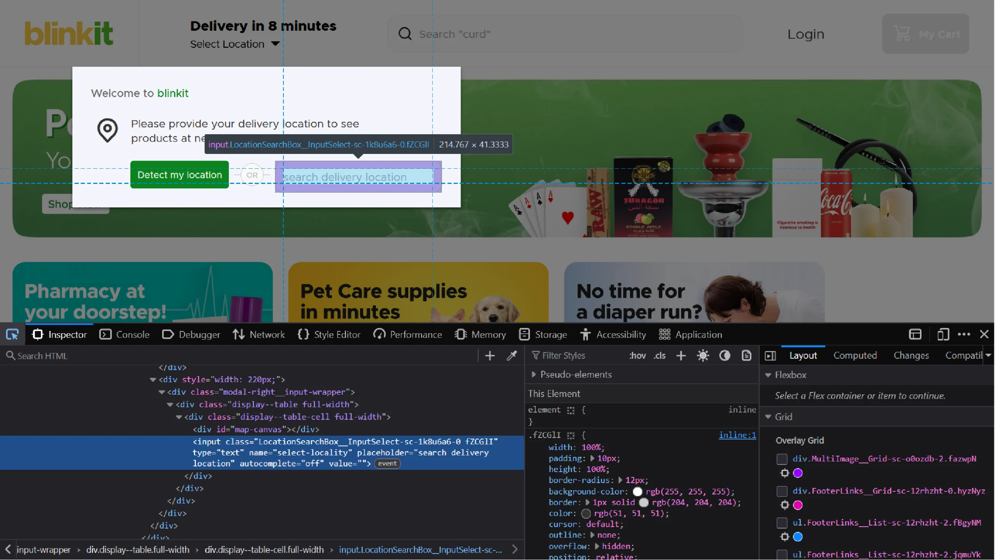Close the developer tools panel
Viewport: 995px width, 560px height.
coord(985,334)
